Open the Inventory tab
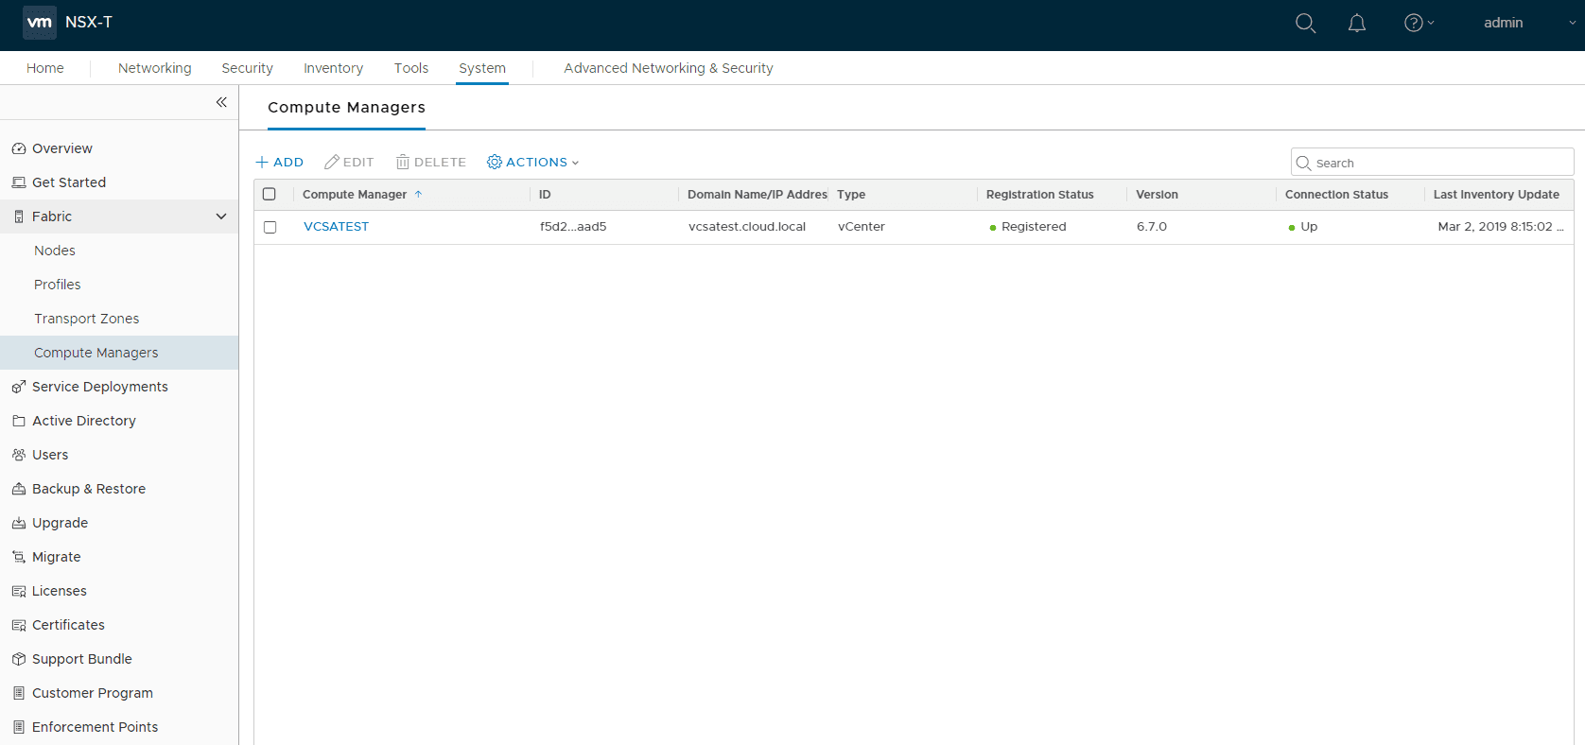1585x745 pixels. pyautogui.click(x=333, y=68)
